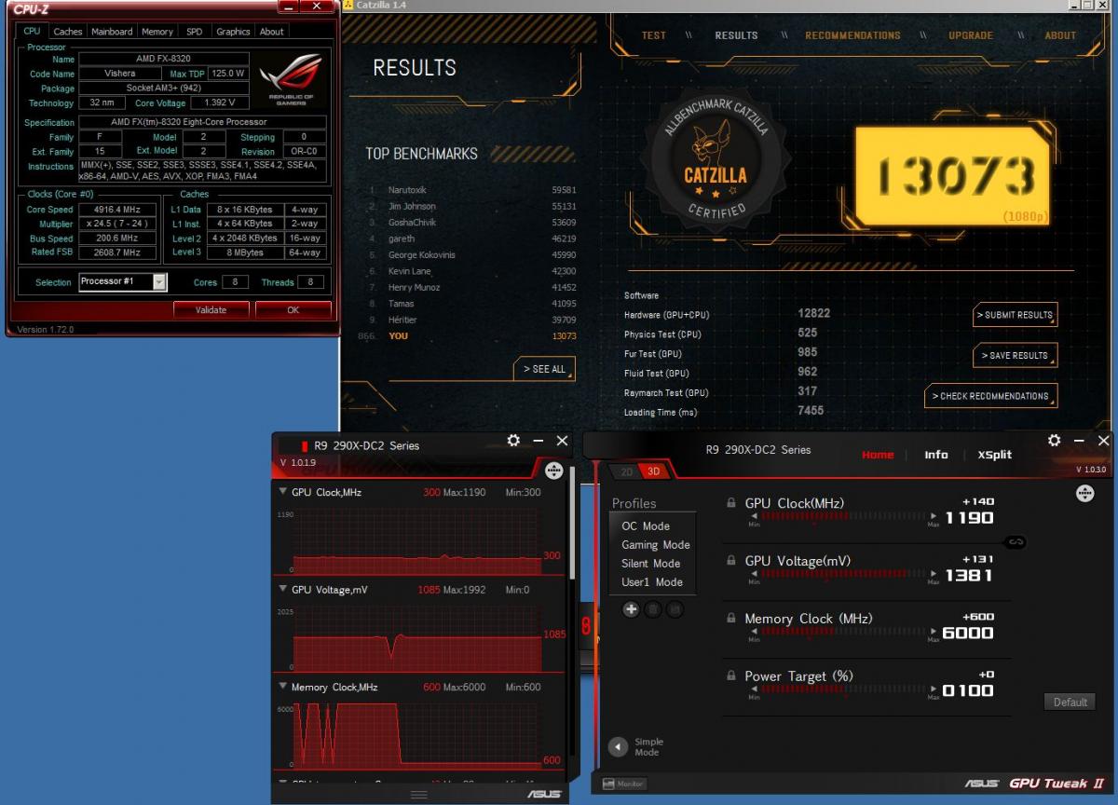Screen dimensions: 1118x805
Task: Collapse the Memory Clock,MHz graph
Action: pyautogui.click(x=282, y=687)
